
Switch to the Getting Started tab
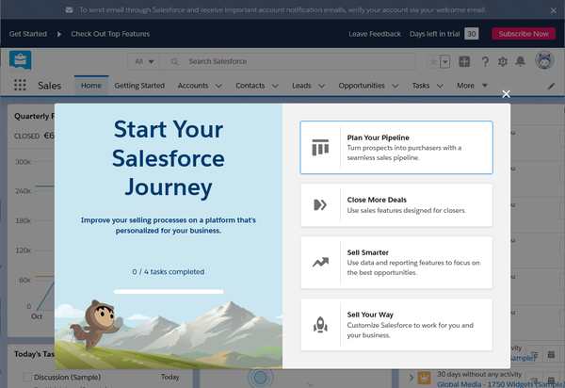139,86
